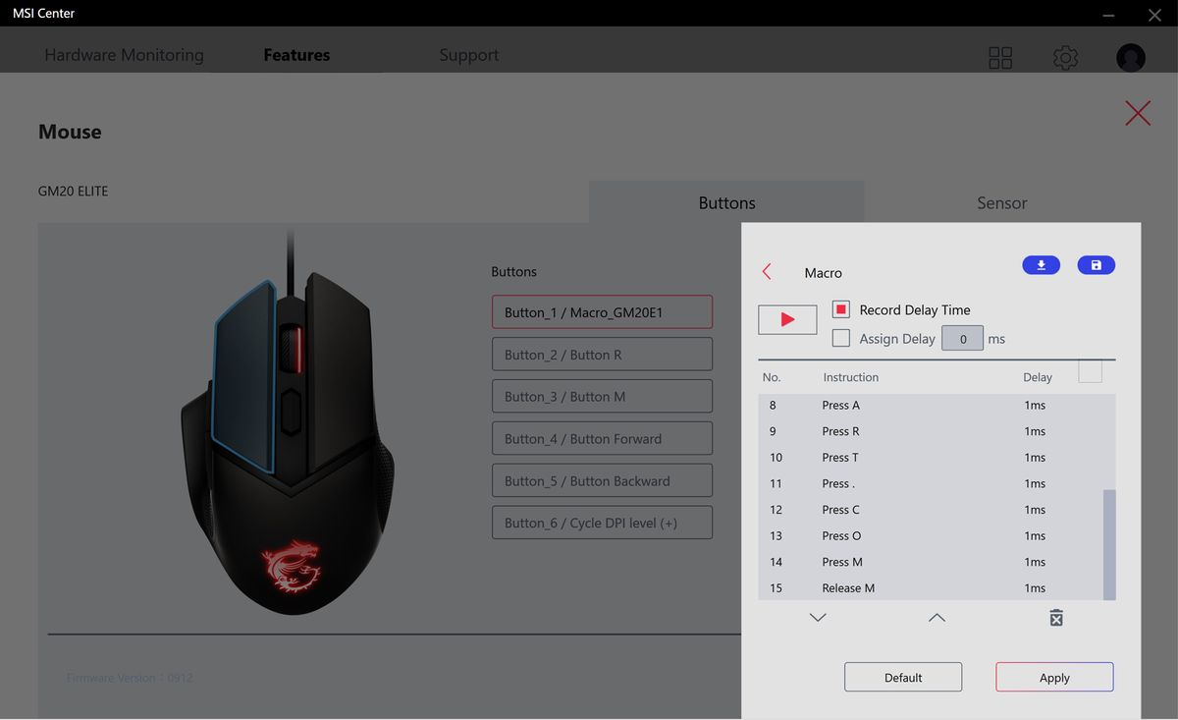
Task: Open settings gear icon
Action: pyautogui.click(x=1065, y=58)
